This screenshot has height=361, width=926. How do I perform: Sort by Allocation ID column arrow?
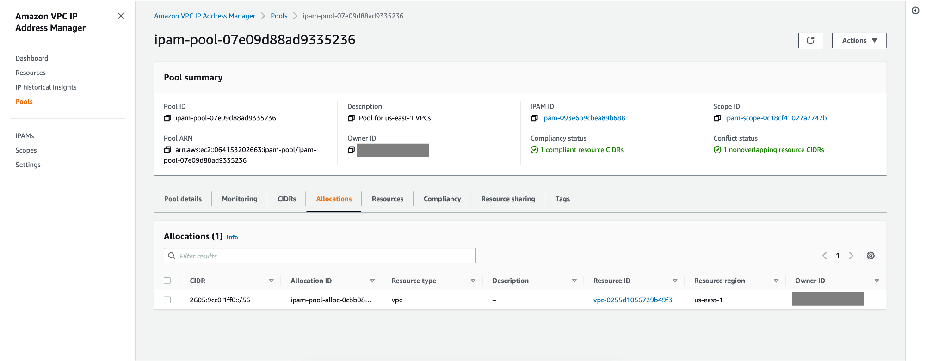[372, 281]
